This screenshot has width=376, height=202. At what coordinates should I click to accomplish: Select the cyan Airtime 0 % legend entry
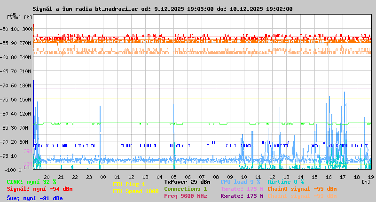tap(285, 182)
